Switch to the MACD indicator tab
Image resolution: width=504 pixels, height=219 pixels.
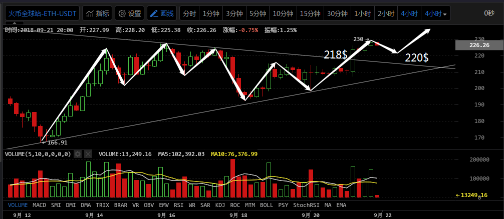(40, 204)
